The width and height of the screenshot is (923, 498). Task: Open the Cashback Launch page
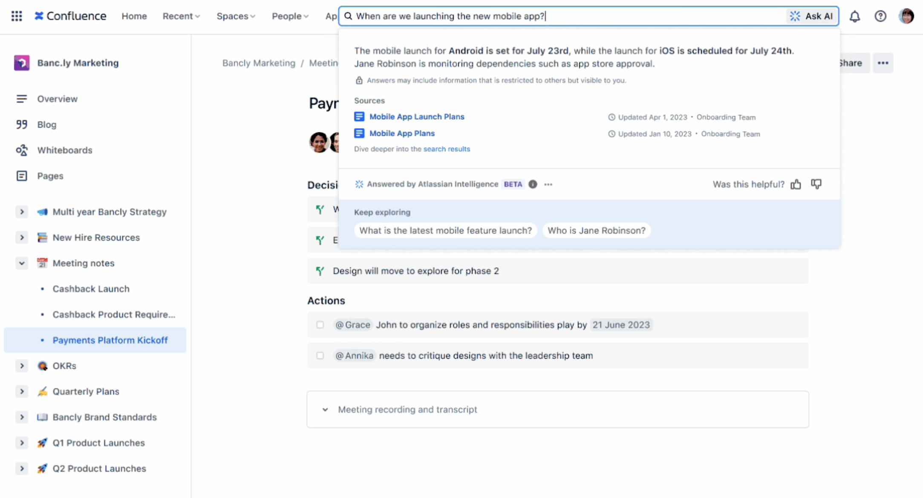click(x=91, y=289)
